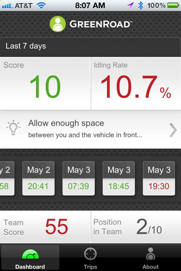Screen dimensions: 181x271
Task: Tap the Bluetooth status icon
Action: coord(141,5)
